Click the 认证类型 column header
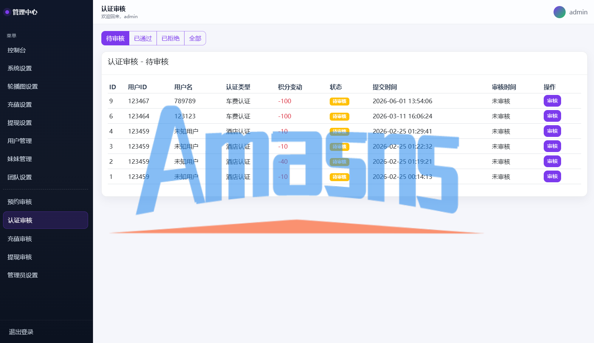The width and height of the screenshot is (594, 343). pyautogui.click(x=238, y=87)
